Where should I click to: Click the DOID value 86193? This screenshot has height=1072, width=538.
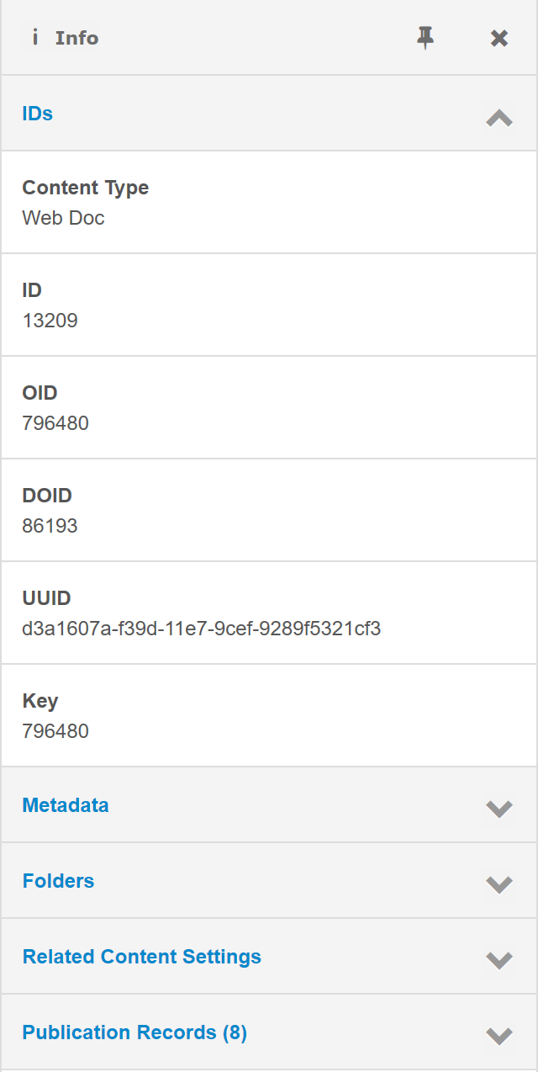point(50,526)
